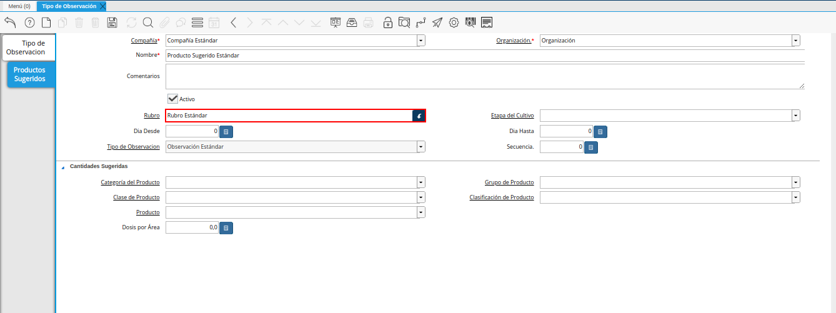Click the Copy record toolbar icon
The height and width of the screenshot is (313, 836).
[62, 22]
